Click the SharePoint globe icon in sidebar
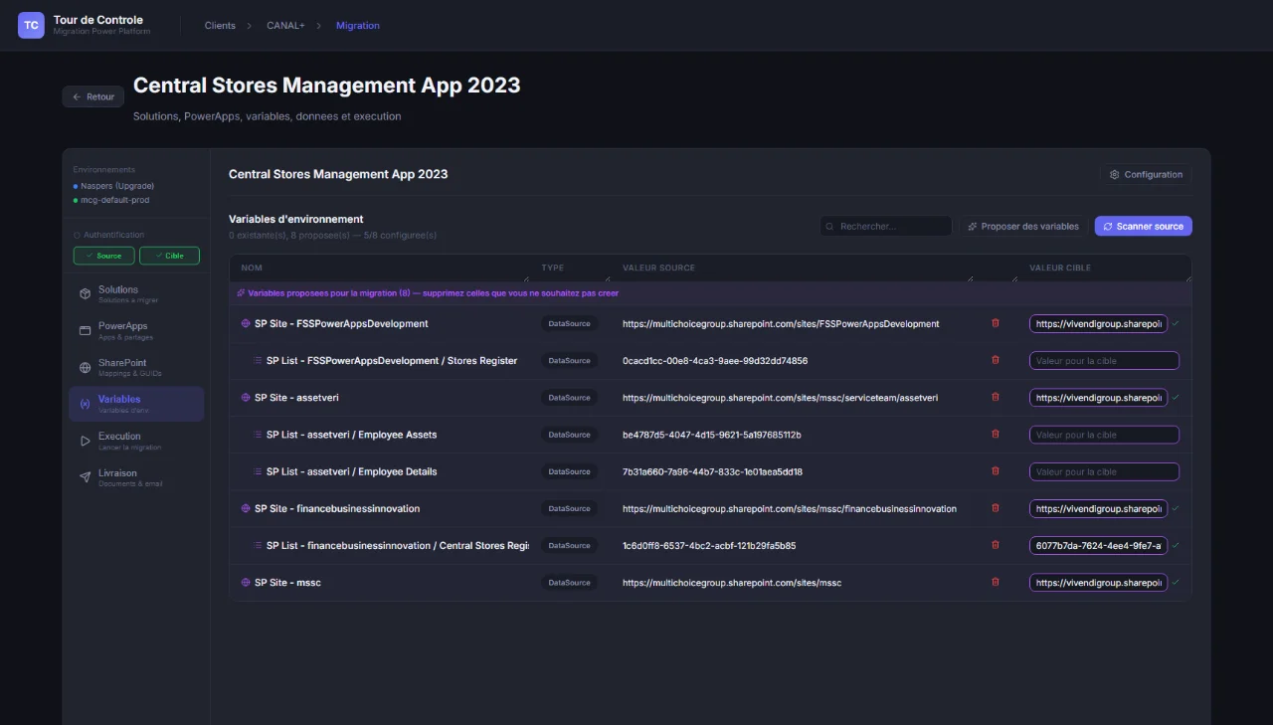The height and width of the screenshot is (725, 1273). click(85, 367)
